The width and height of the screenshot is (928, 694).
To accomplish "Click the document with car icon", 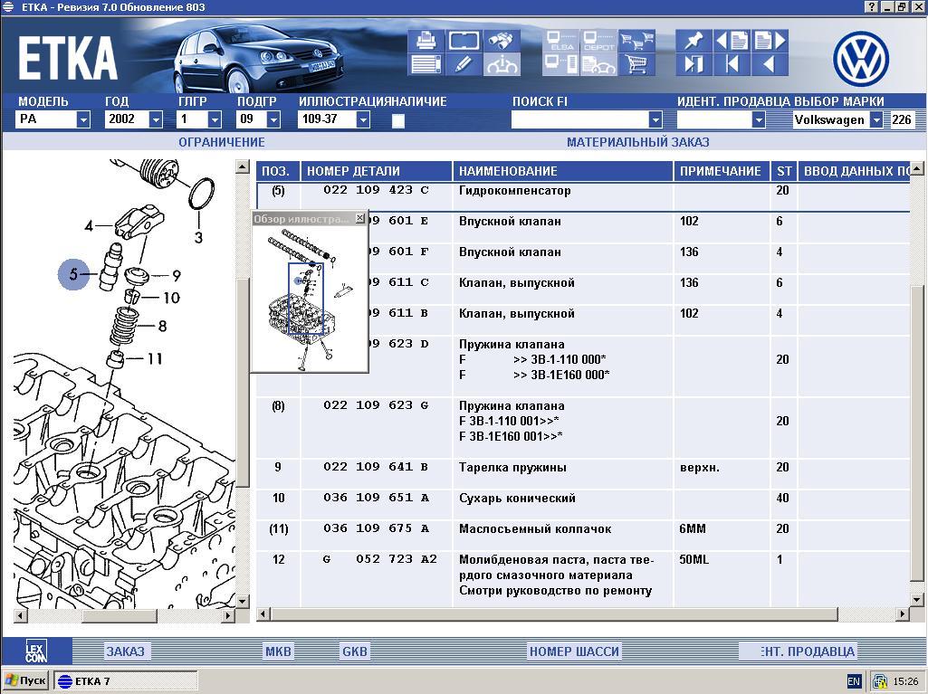I will pyautogui.click(x=598, y=64).
